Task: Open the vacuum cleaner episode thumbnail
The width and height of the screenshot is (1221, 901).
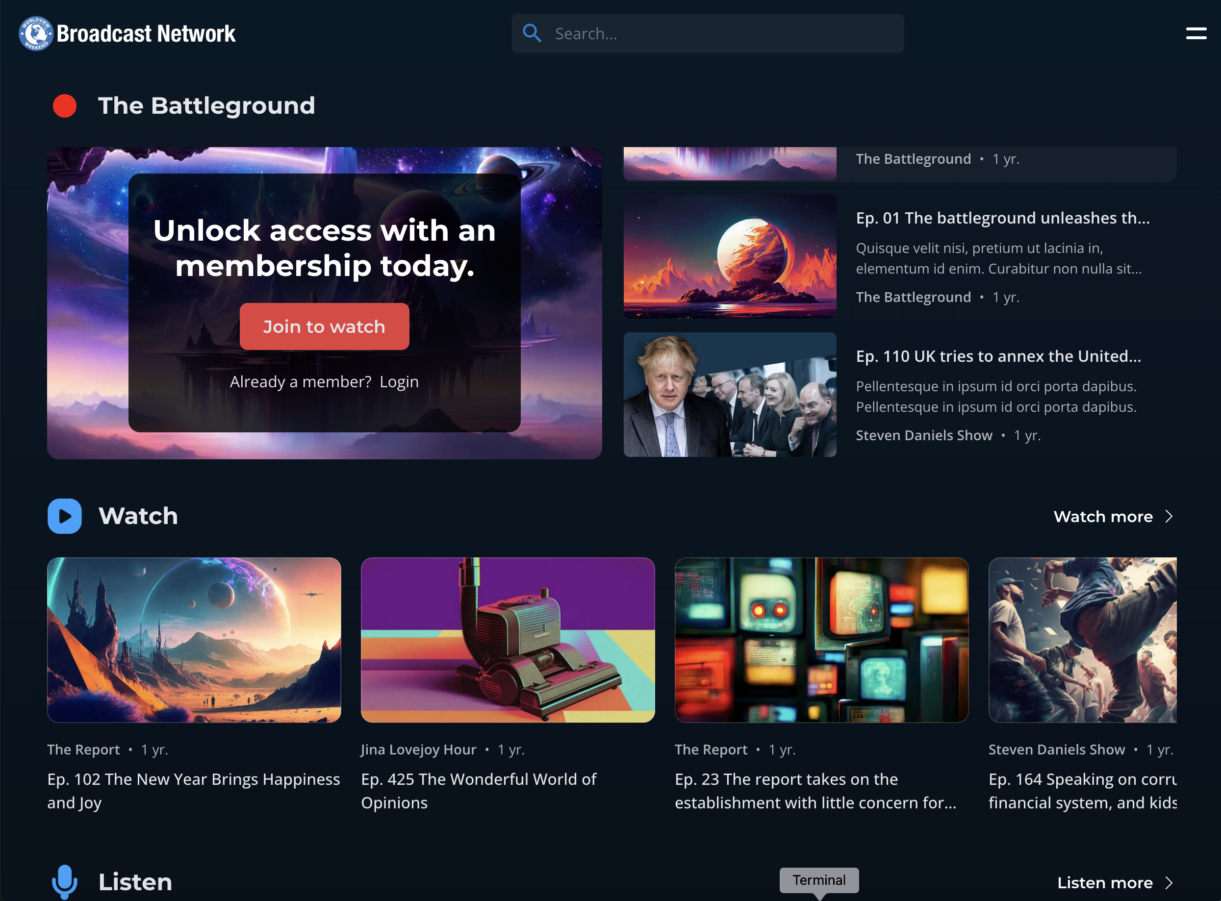Action: pyautogui.click(x=508, y=640)
